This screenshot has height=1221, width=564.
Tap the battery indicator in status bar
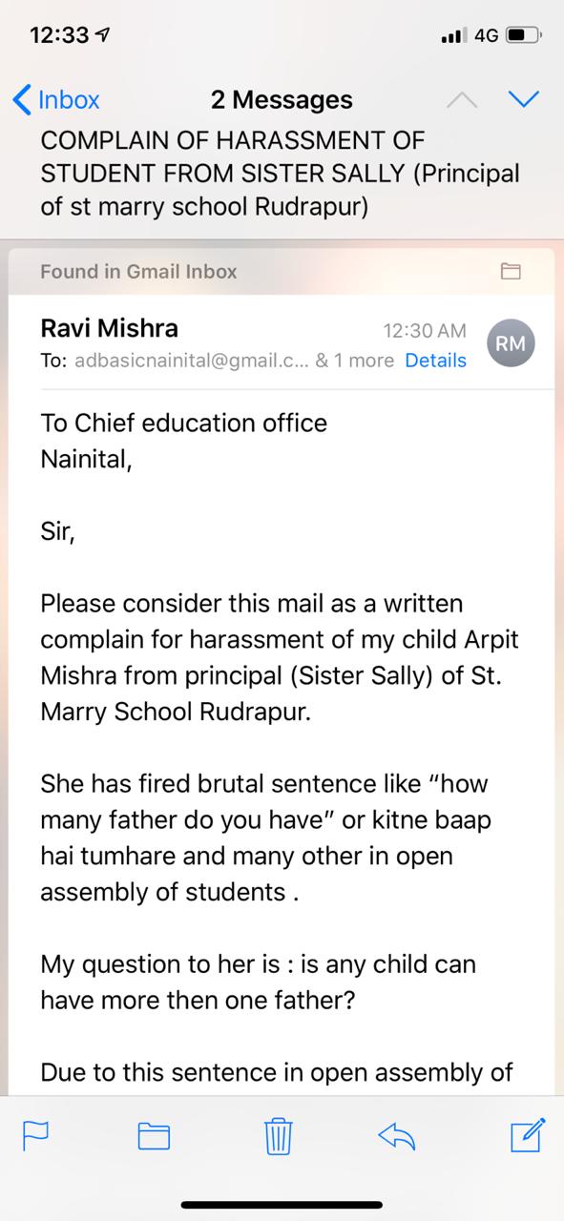tap(523, 36)
